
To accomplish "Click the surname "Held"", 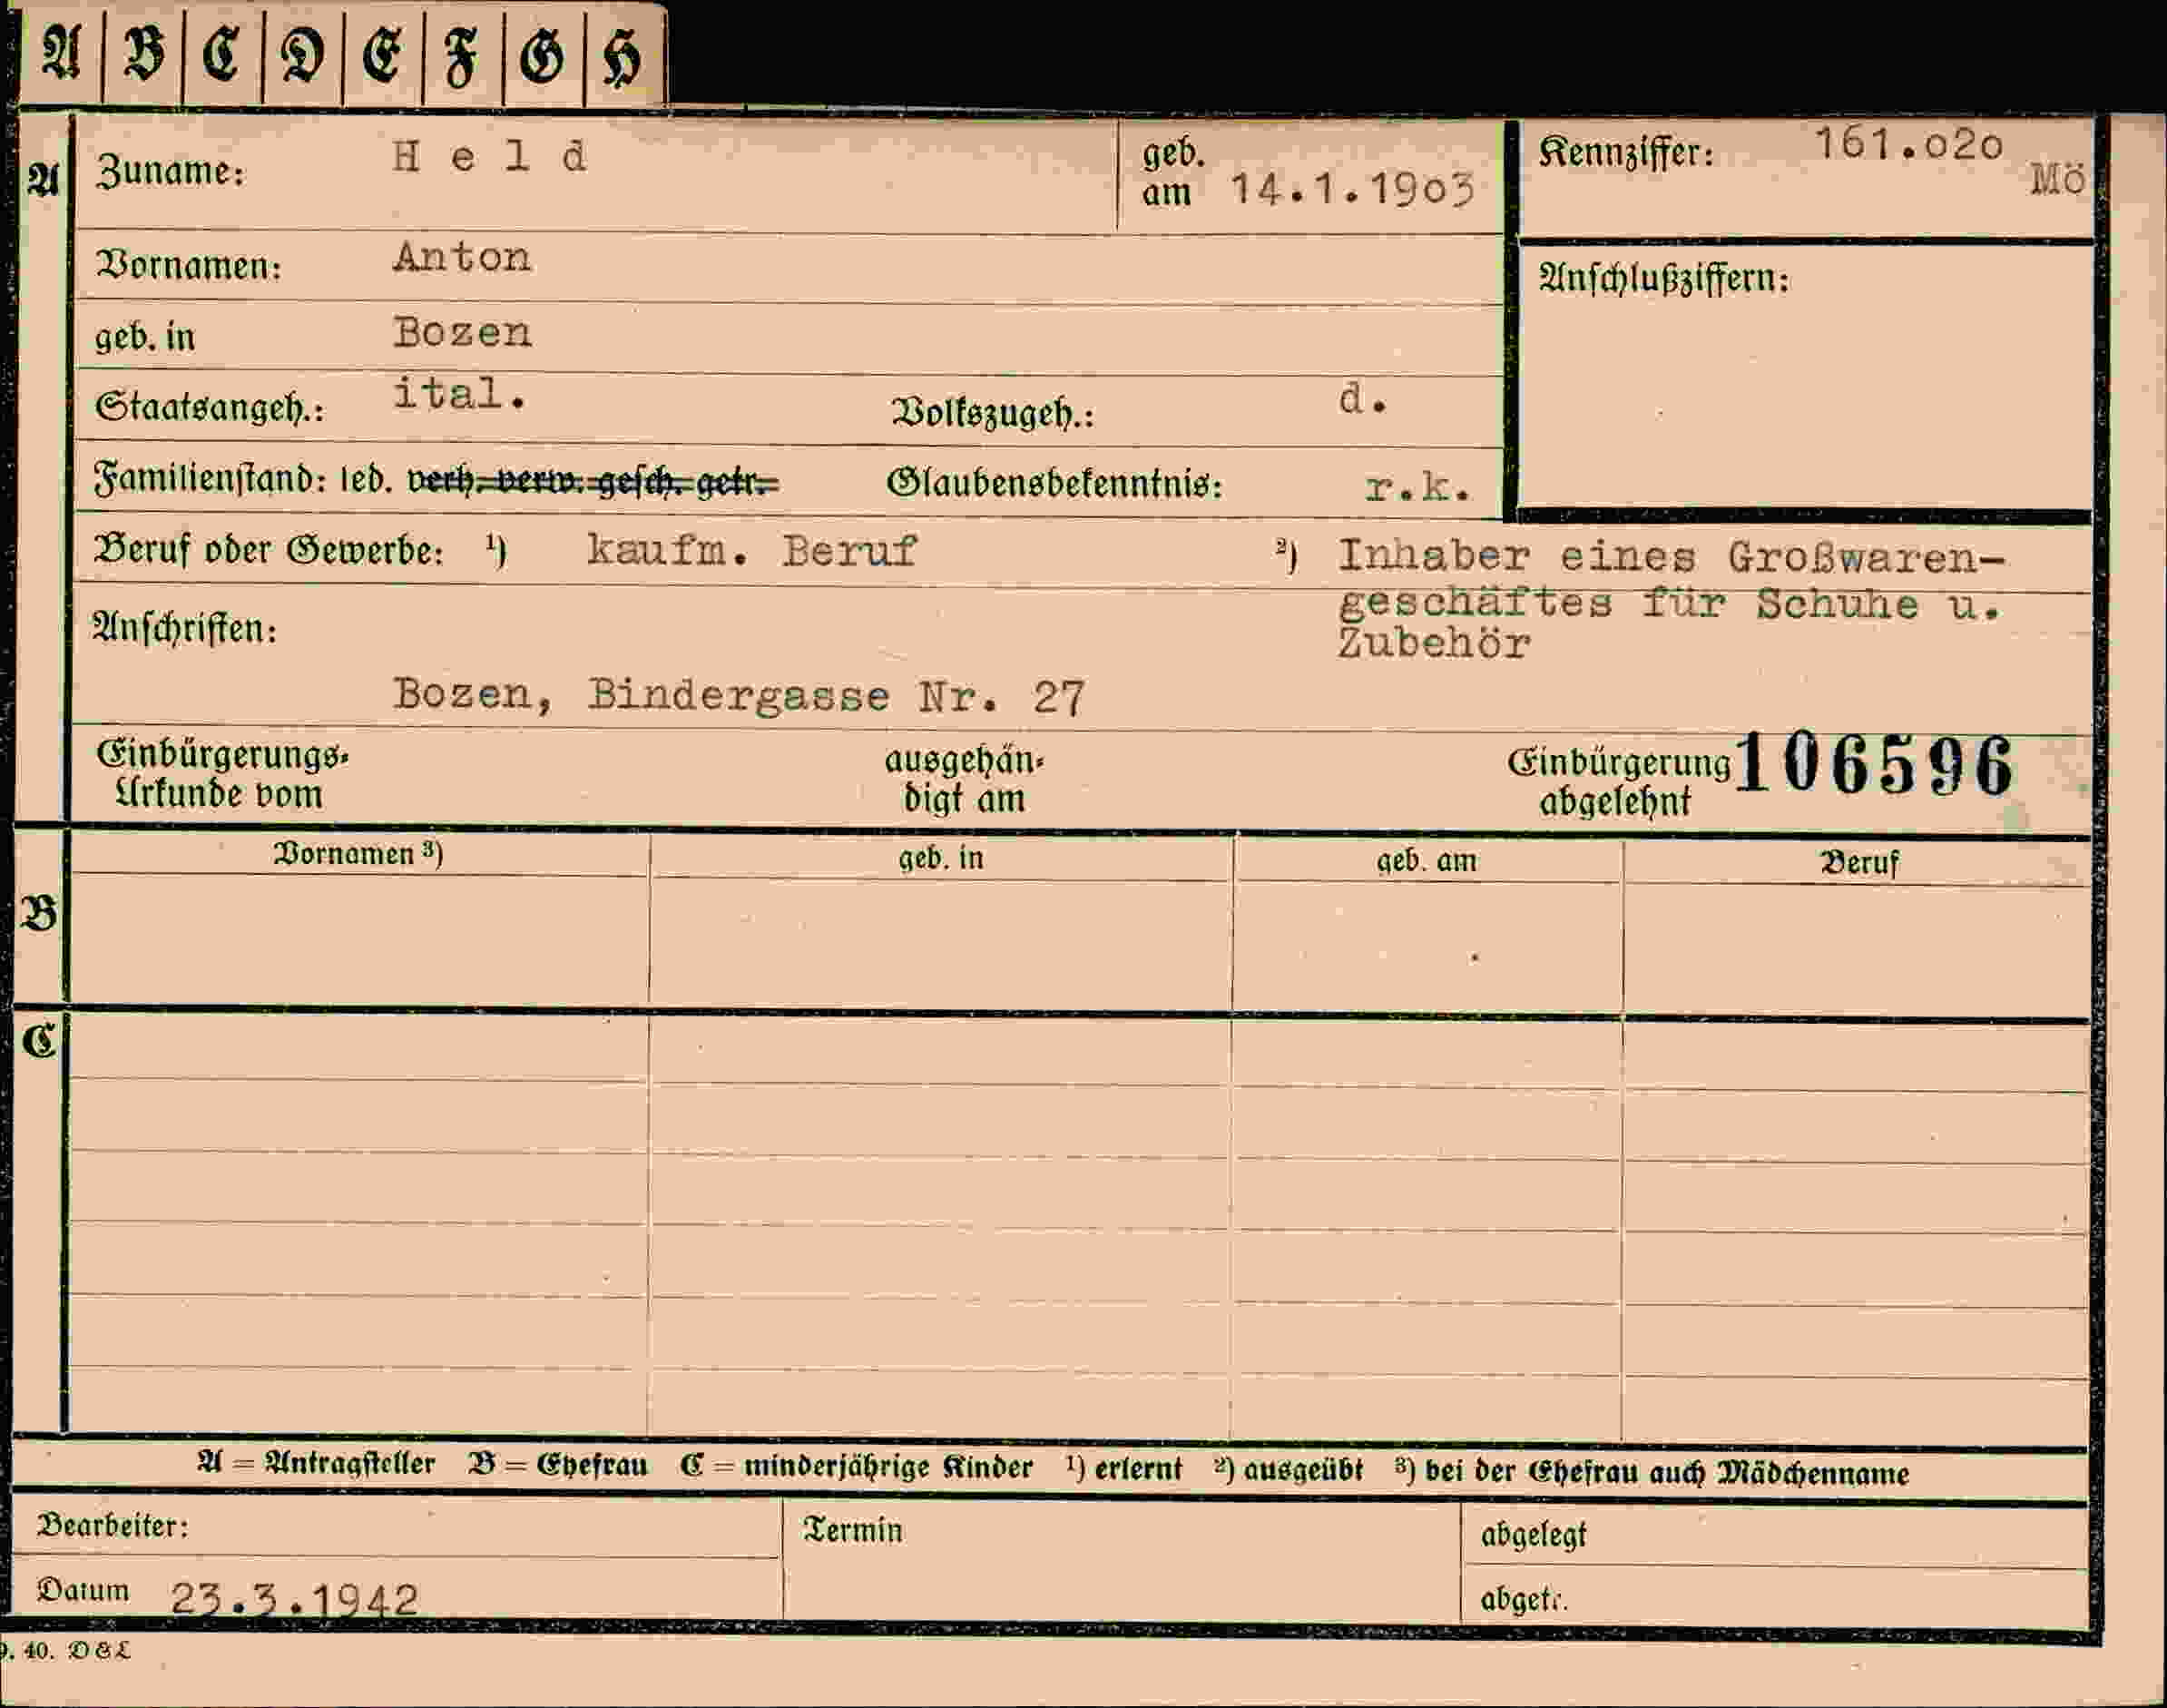I will pos(490,157).
